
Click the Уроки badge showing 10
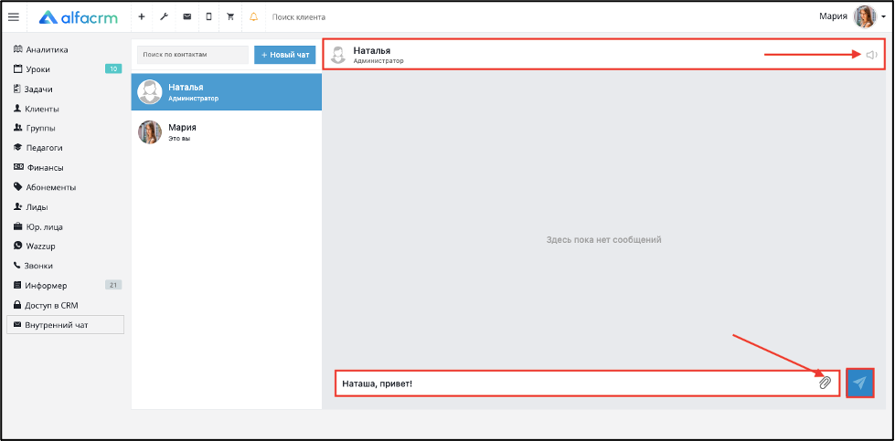click(x=113, y=69)
